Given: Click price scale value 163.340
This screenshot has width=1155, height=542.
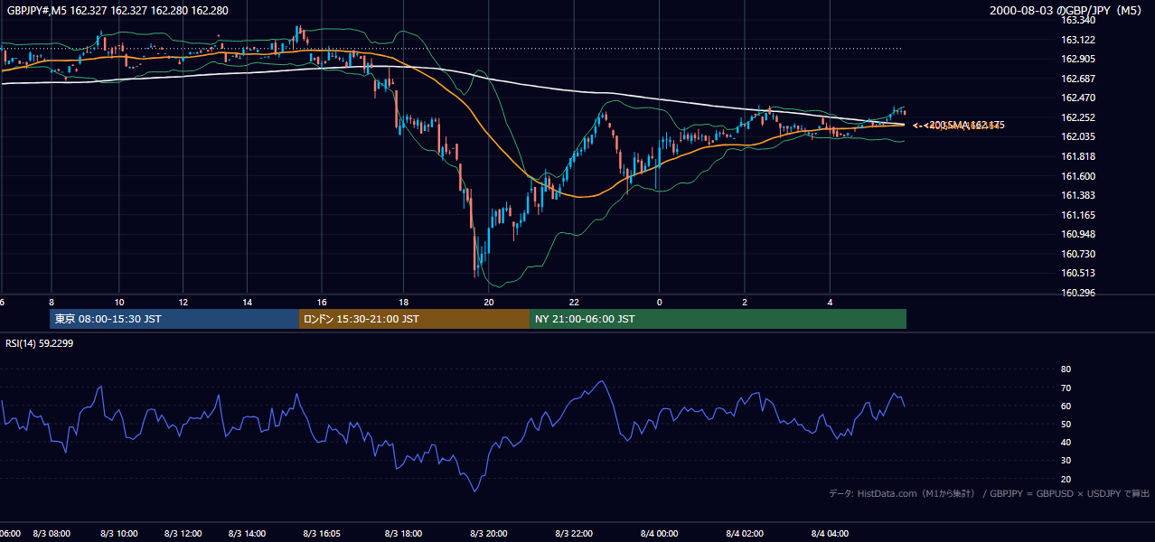Looking at the screenshot, I should click(x=1077, y=20).
